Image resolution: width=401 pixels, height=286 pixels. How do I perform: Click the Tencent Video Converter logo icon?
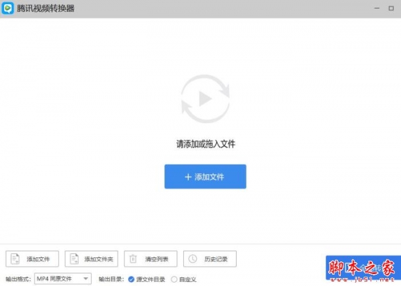tap(7, 8)
